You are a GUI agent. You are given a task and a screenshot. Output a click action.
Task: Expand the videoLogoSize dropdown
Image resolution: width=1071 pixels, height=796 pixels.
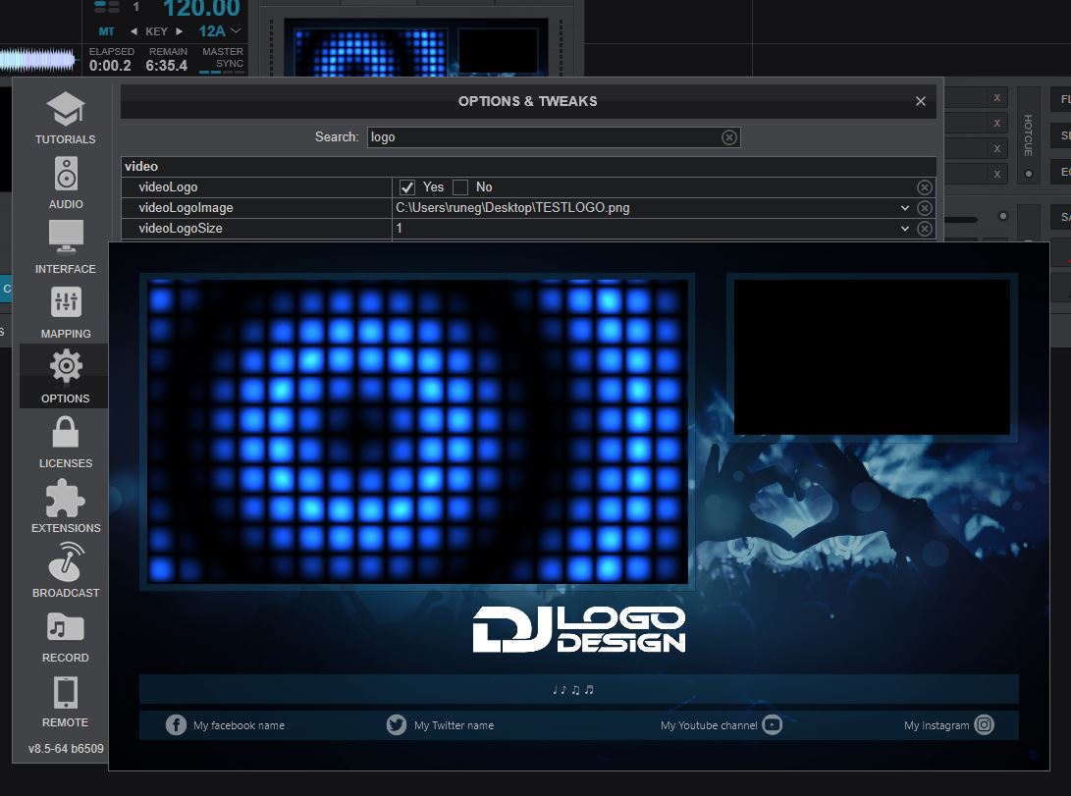[x=905, y=228]
